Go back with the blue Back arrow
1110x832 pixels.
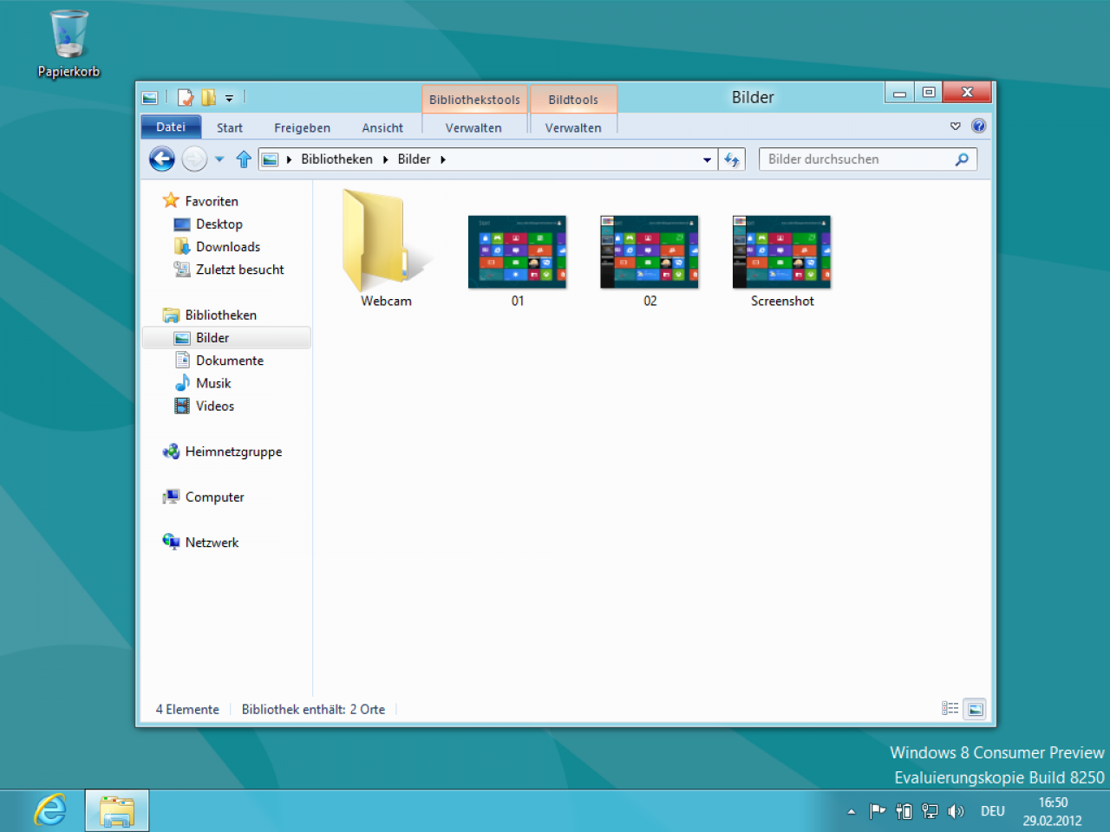162,159
